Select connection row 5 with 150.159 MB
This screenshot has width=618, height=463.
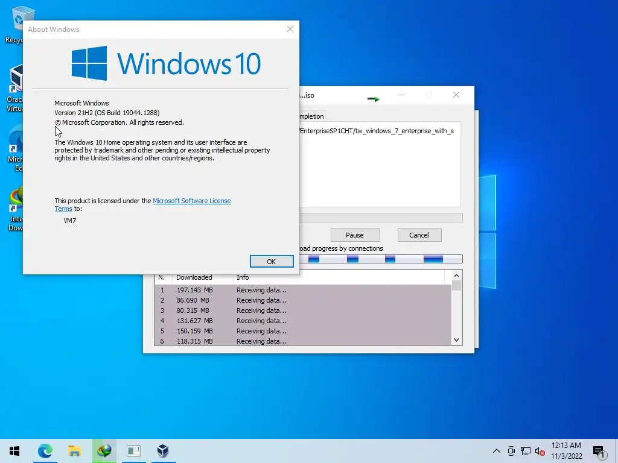[x=303, y=331]
